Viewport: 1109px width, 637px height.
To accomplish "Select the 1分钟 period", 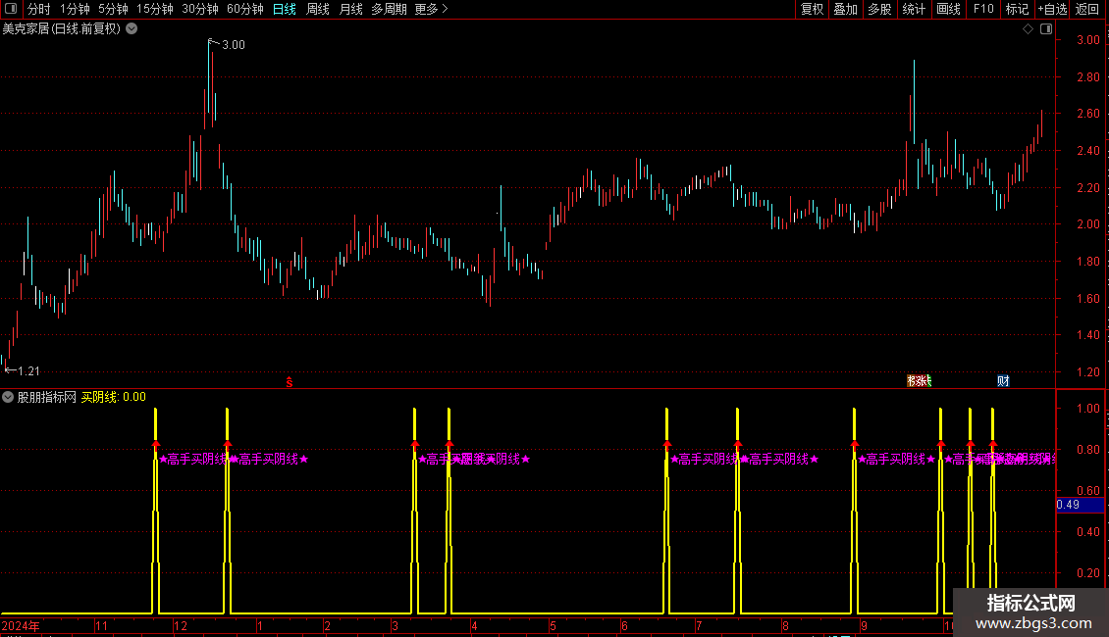I will 75,9.
